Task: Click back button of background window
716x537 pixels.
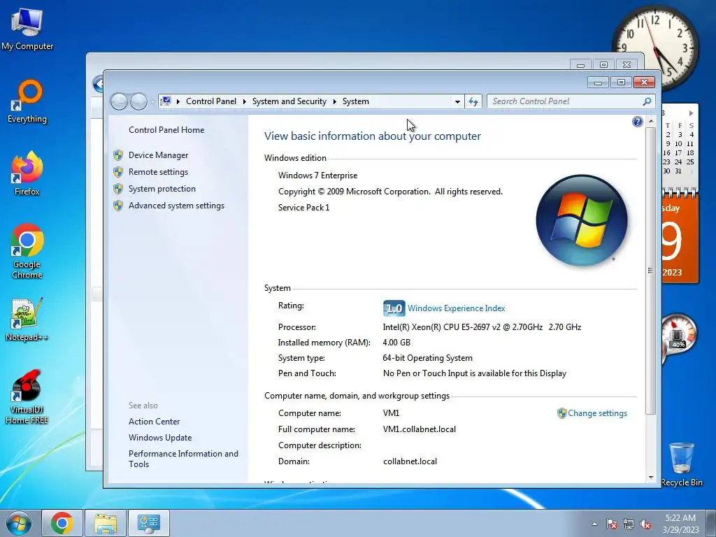Action: point(98,84)
